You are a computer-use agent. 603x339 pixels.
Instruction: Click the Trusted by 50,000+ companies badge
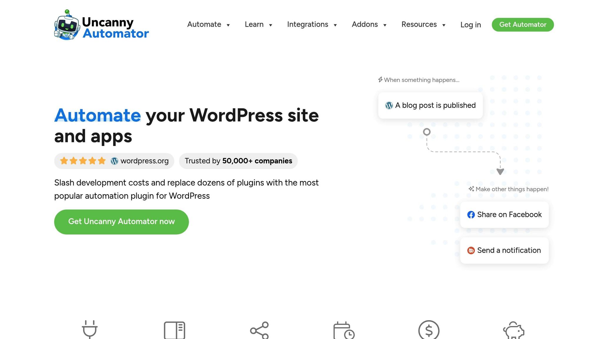238,161
